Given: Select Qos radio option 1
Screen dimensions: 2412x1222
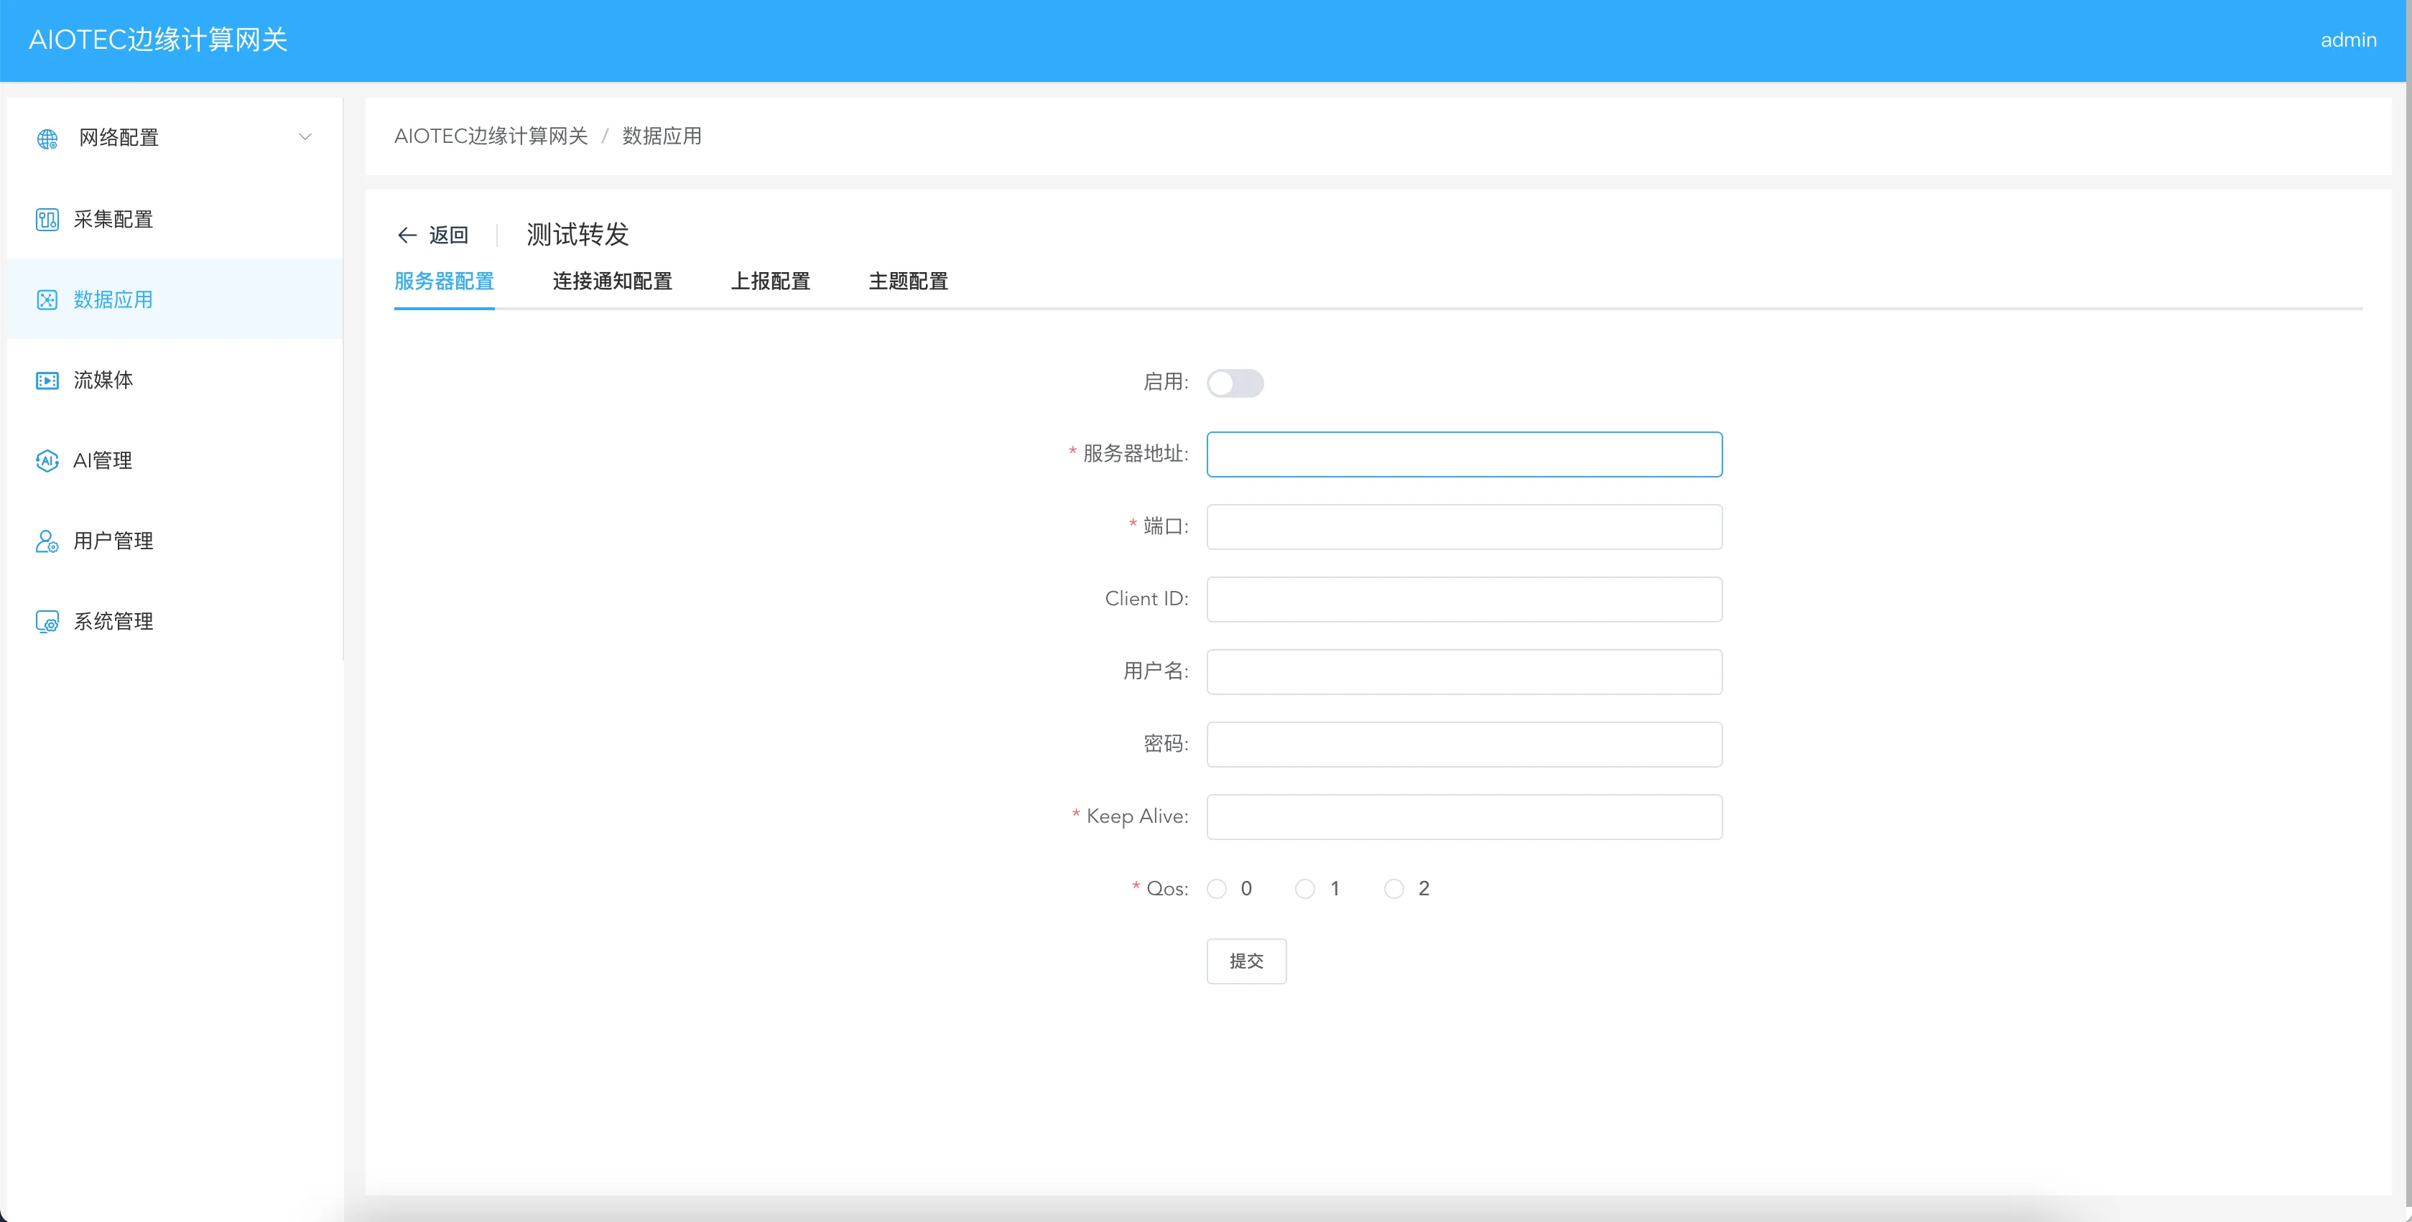Looking at the screenshot, I should click(1304, 889).
